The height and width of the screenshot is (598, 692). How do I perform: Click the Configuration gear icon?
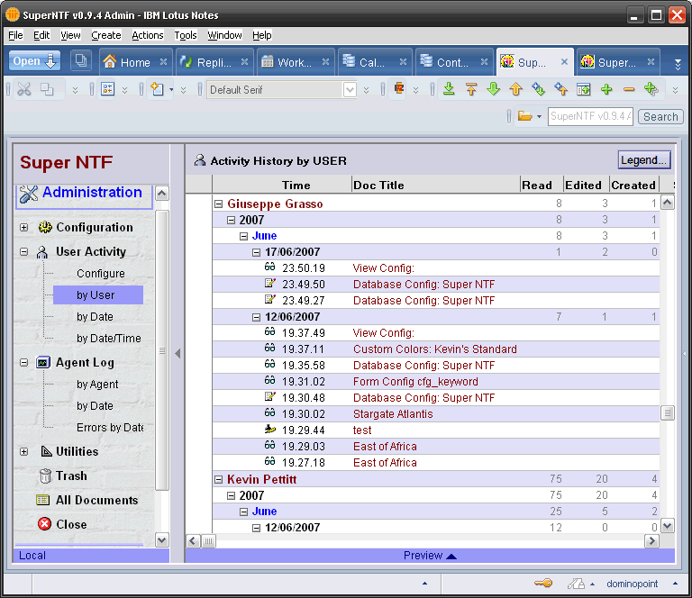tap(45, 227)
